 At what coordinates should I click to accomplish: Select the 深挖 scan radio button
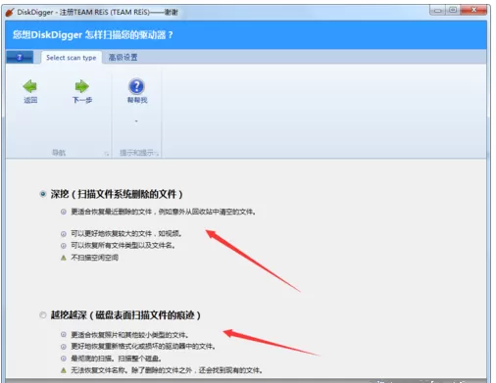[x=43, y=194]
